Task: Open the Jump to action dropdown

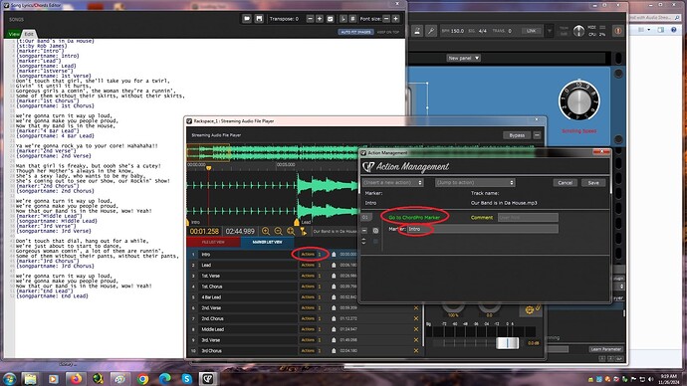Action: (475, 182)
